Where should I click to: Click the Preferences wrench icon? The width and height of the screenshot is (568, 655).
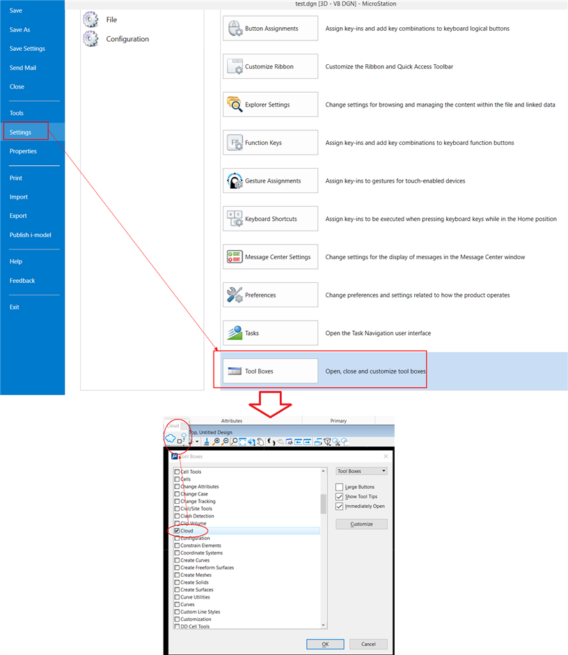pyautogui.click(x=235, y=295)
